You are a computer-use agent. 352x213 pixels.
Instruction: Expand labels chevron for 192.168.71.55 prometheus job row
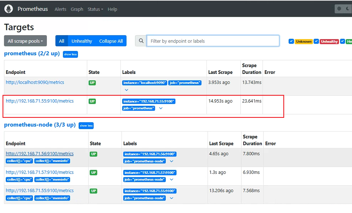click(161, 108)
